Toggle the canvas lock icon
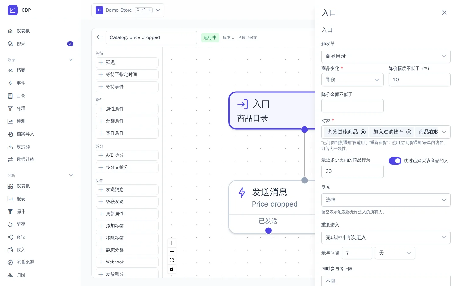Image resolution: width=457 pixels, height=286 pixels. 172,269
